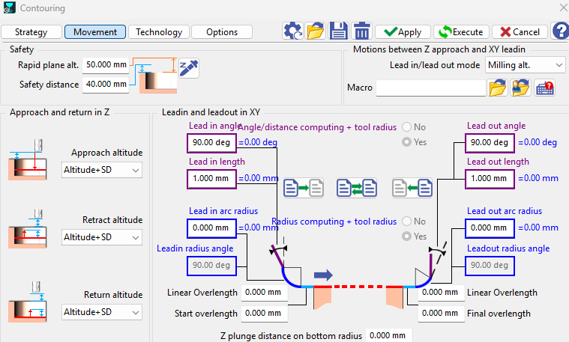Copy lead-out values to lead-in icon
The image size is (569, 342).
[412, 187]
